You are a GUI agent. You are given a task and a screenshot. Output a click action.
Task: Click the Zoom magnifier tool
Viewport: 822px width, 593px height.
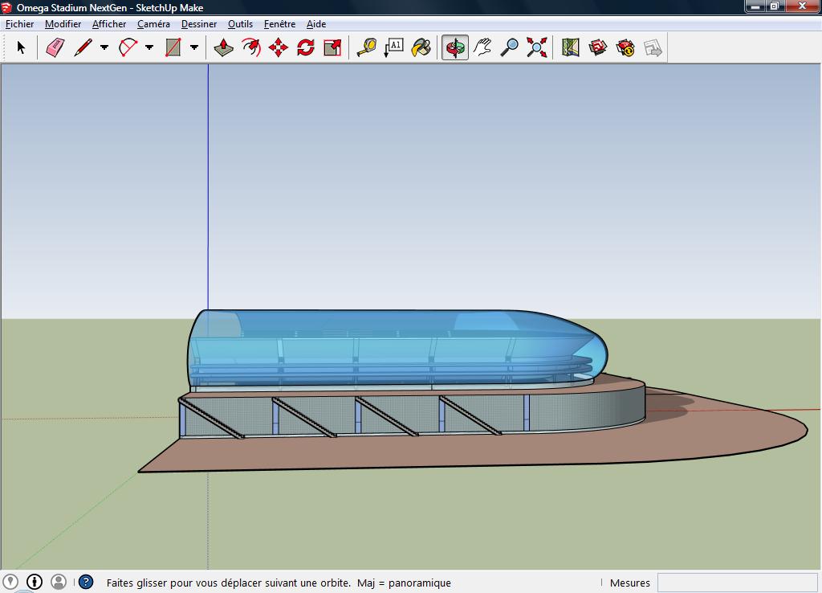click(x=510, y=48)
